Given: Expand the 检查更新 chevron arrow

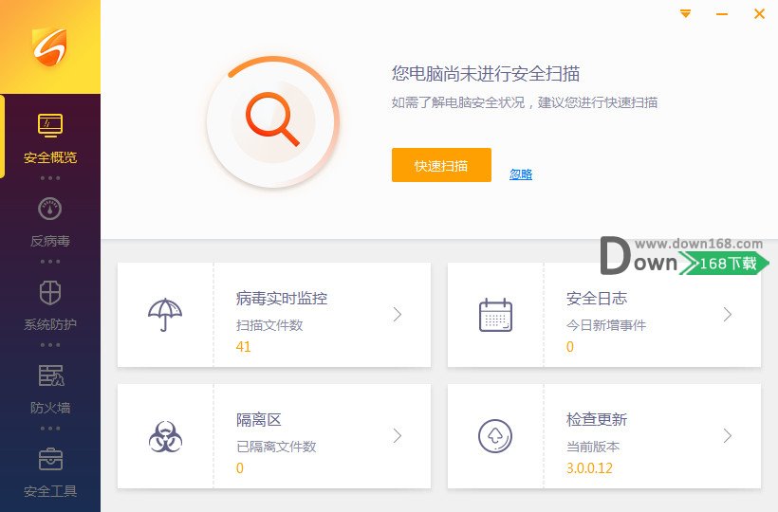Looking at the screenshot, I should [728, 435].
